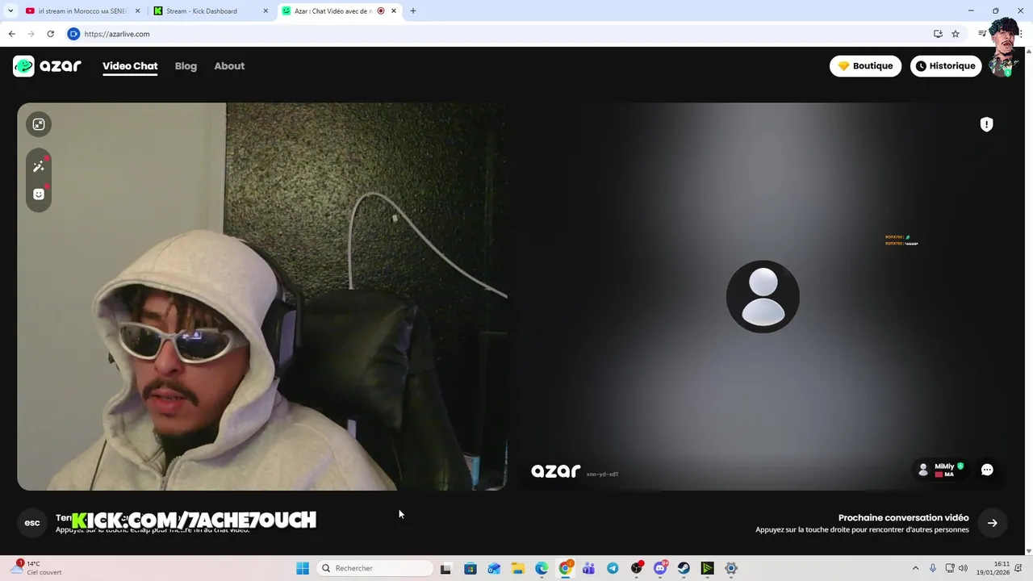1033x581 pixels.
Task: Open OBS Studio from taskbar
Action: coord(637,568)
